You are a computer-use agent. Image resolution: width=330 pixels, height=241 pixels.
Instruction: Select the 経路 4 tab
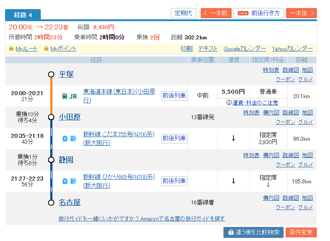(x=23, y=15)
